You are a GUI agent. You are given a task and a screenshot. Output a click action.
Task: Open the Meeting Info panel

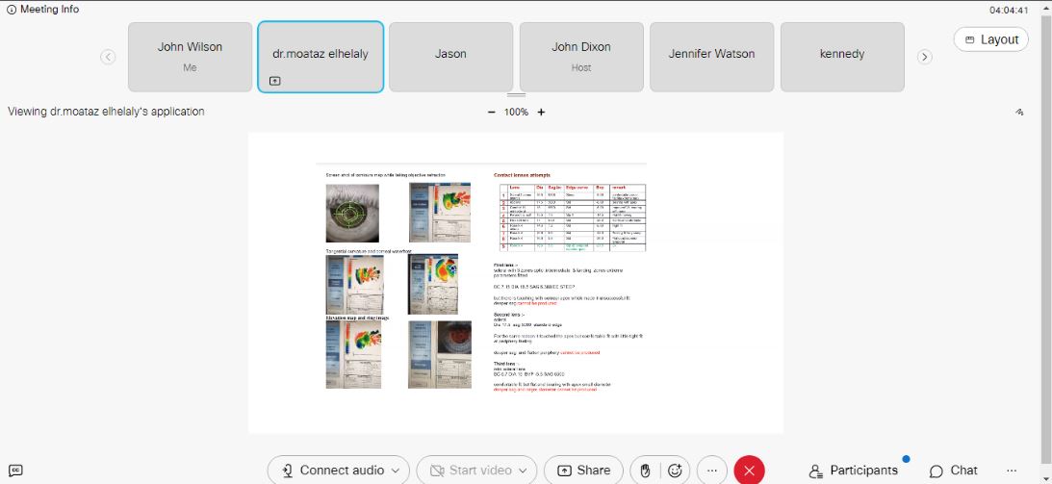pyautogui.click(x=42, y=10)
